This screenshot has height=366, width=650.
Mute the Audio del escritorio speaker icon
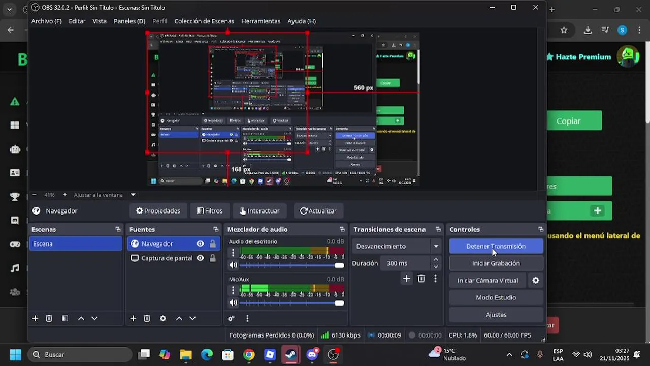pyautogui.click(x=233, y=265)
